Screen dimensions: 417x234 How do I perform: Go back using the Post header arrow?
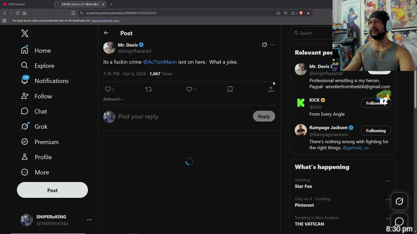pyautogui.click(x=106, y=33)
